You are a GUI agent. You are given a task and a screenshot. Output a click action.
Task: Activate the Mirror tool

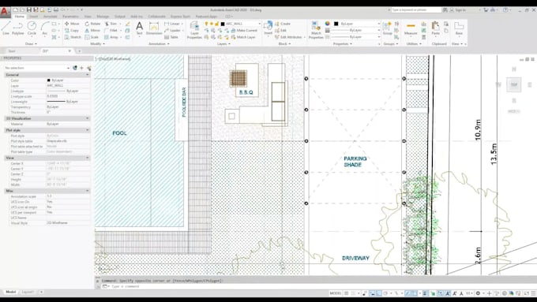pos(92,31)
